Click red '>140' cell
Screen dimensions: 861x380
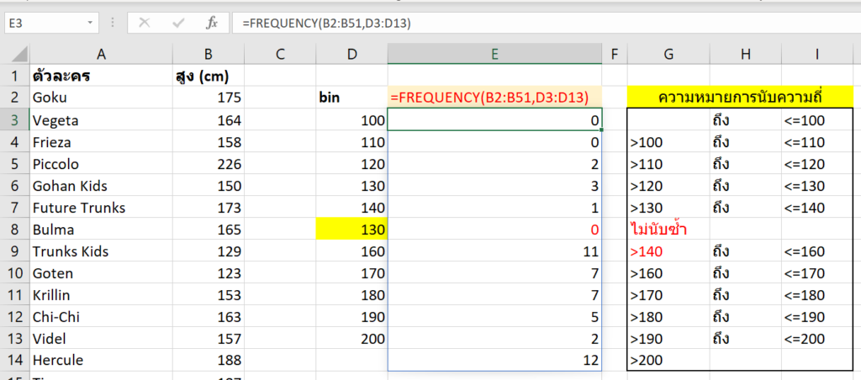tap(668, 251)
